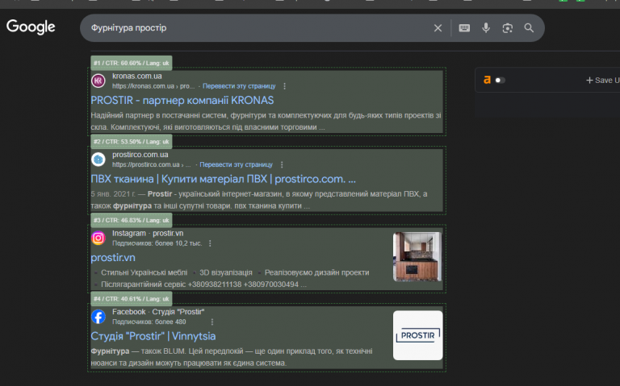Screen dimensions: 620x386
Task: Open the kitchen thumbnail in Instagram result
Action: pyautogui.click(x=417, y=256)
